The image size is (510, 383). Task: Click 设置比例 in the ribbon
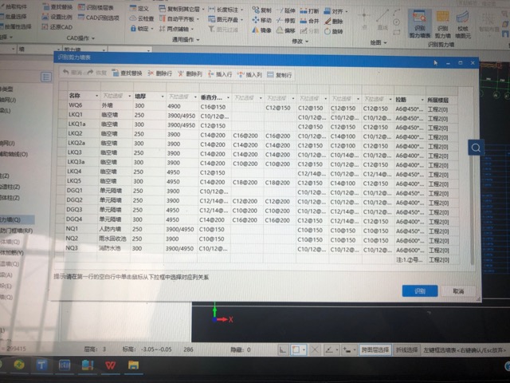(x=57, y=17)
